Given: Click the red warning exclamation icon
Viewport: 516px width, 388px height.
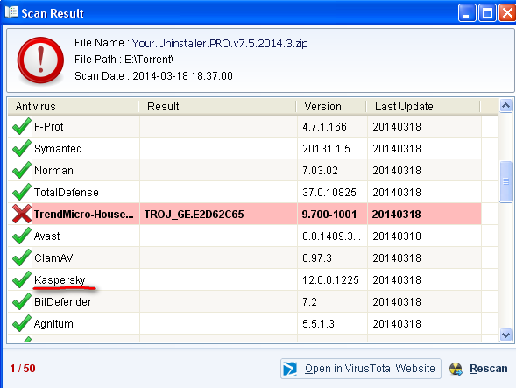Looking at the screenshot, I should point(40,60).
